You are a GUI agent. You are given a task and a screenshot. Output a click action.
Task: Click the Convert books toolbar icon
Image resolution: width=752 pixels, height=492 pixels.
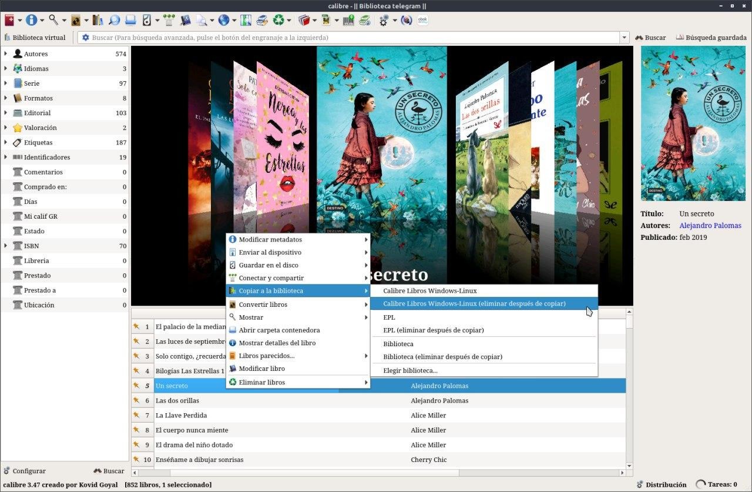click(x=76, y=20)
